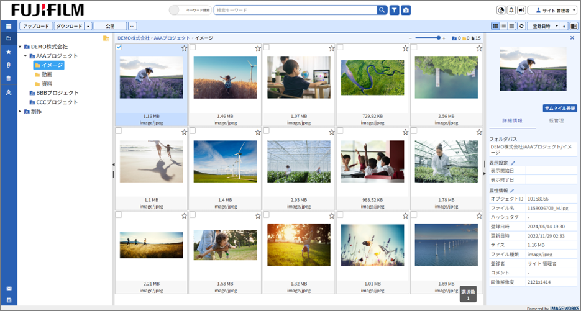The height and width of the screenshot is (311, 581).
Task: Click the refresh icon in the toolbar
Action: 521,26
